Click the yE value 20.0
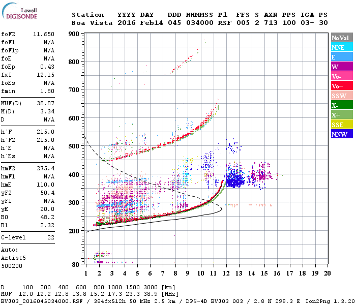This screenshot has height=305, width=356. [47, 209]
